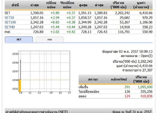Select the ต่ำสุด column header
157x113 pixels.
click(x=99, y=5)
